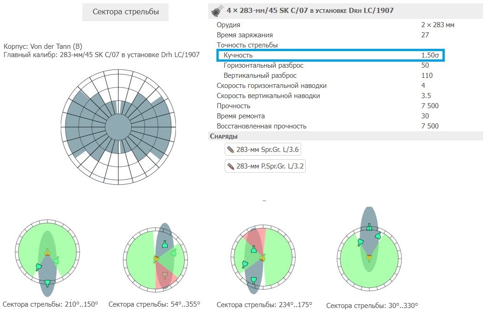Click the highlighted Кучность row
This screenshot has width=489, height=320.
click(331, 55)
